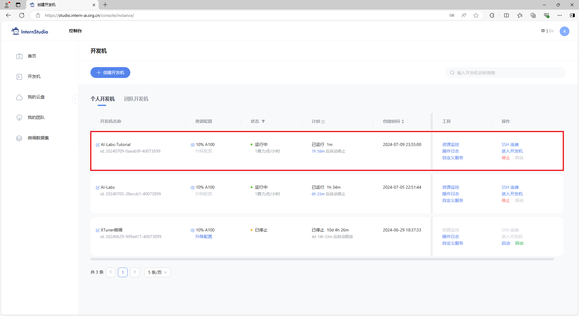Image resolution: width=579 pixels, height=316 pixels.
Task: Open the favorites list icon
Action: point(520,15)
